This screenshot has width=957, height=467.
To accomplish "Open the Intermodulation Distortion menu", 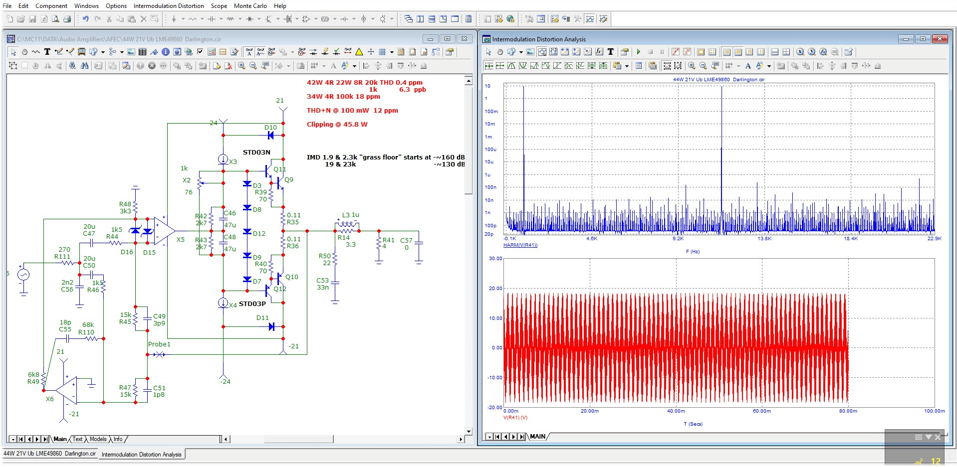I will pyautogui.click(x=169, y=6).
